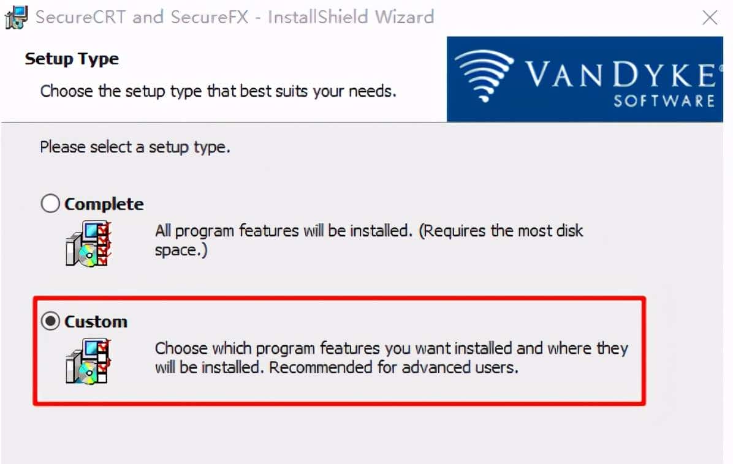Close the InstallShield Wizard window
The image size is (733, 464).
point(710,17)
